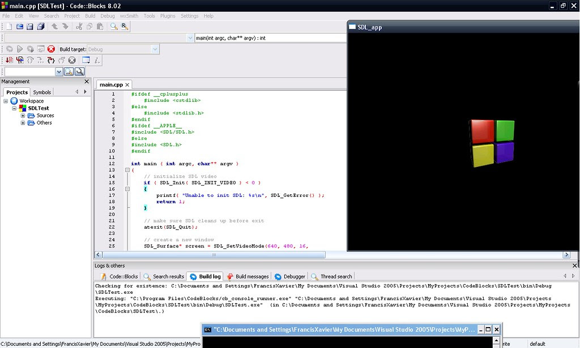Click the Rebuild icon
This screenshot has height=348, width=580.
point(41,49)
